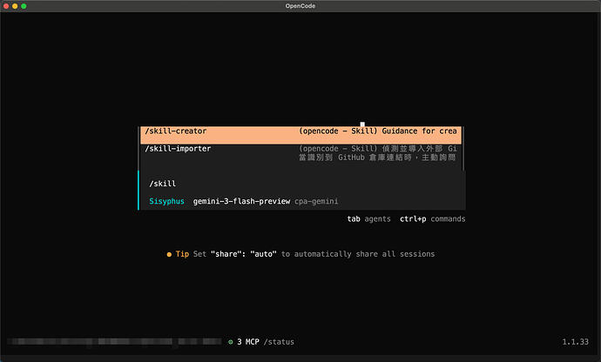Close the OpenCode window with red button

coord(6,6)
